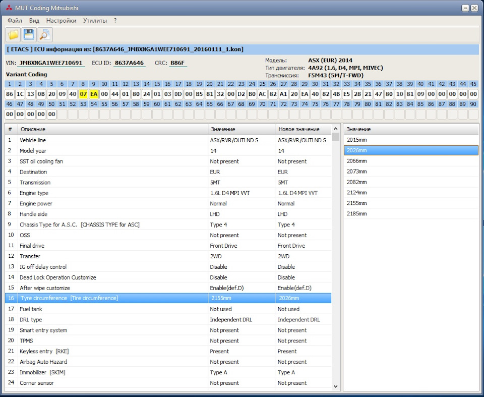The width and height of the screenshot is (484, 397).
Task: Click the Описание column header
Action: 113,129
